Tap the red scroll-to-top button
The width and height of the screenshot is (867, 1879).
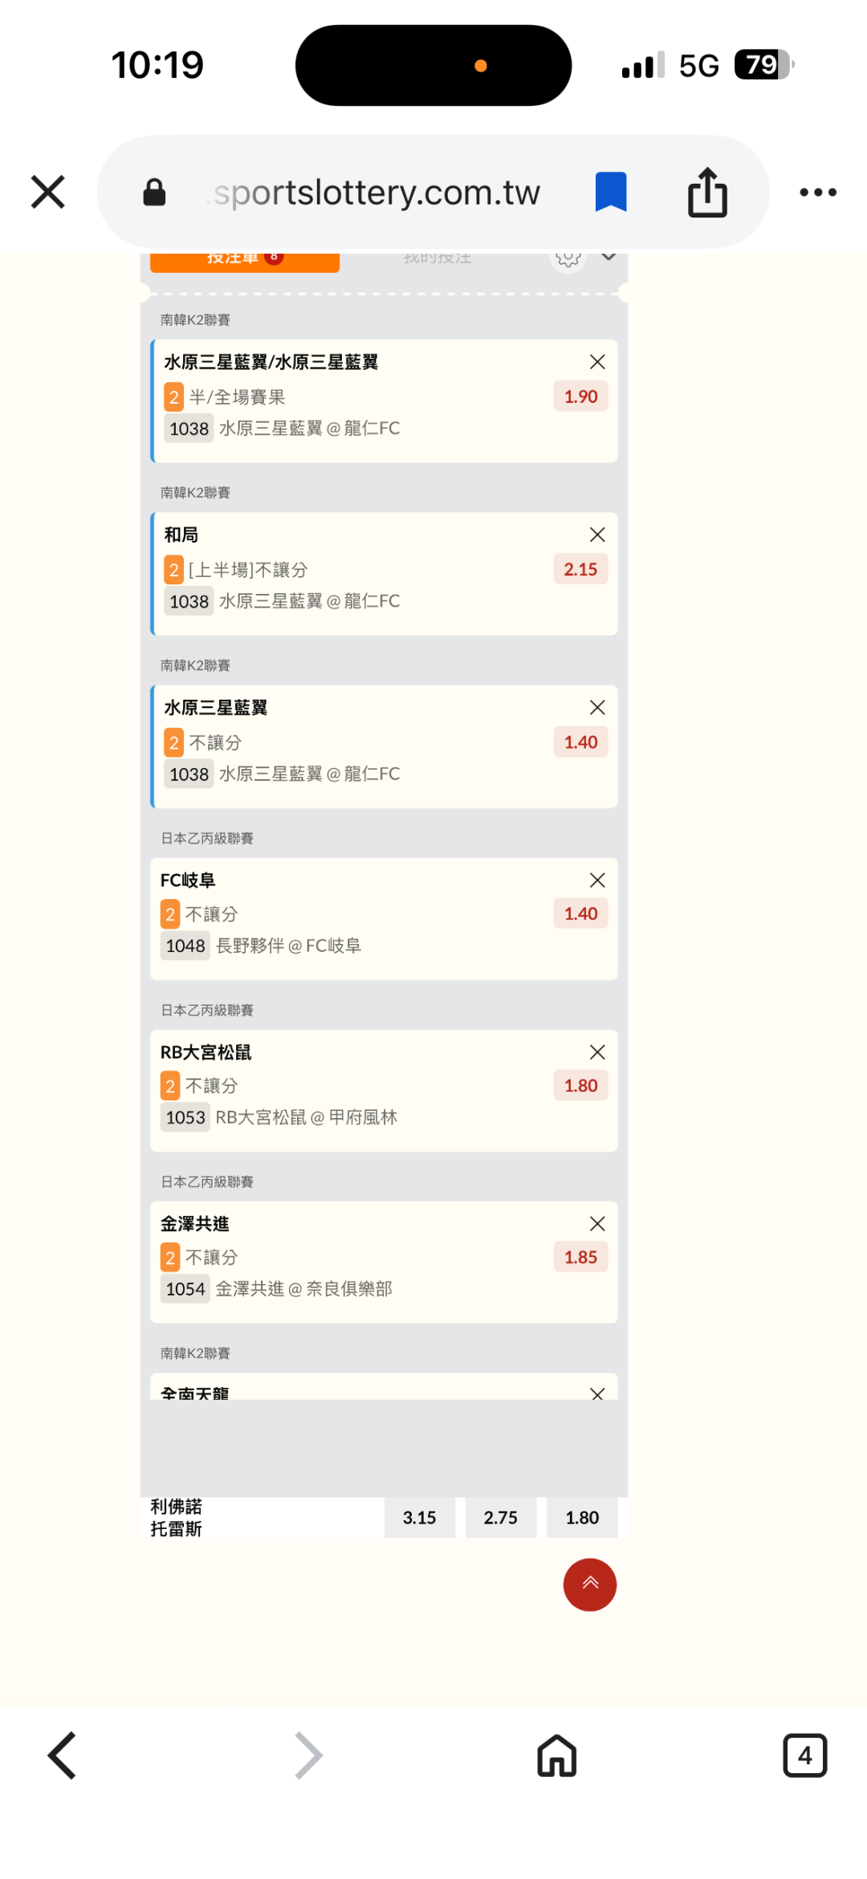coord(590,1584)
